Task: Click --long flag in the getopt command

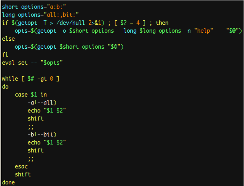Action: coord(127,31)
